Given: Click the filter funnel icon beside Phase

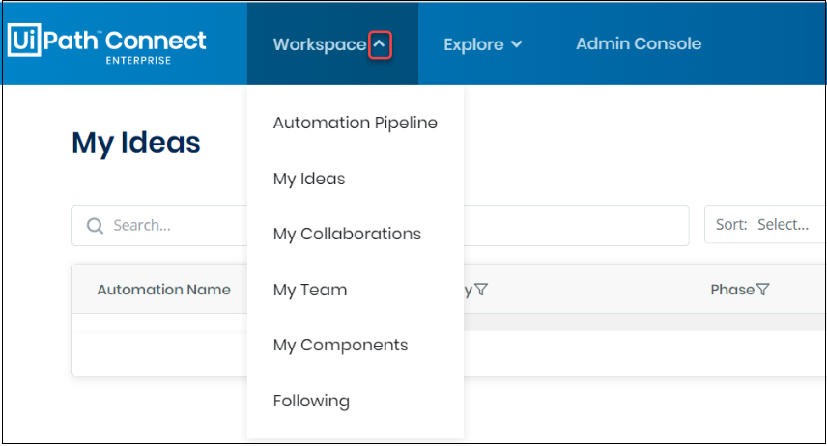Looking at the screenshot, I should (763, 290).
